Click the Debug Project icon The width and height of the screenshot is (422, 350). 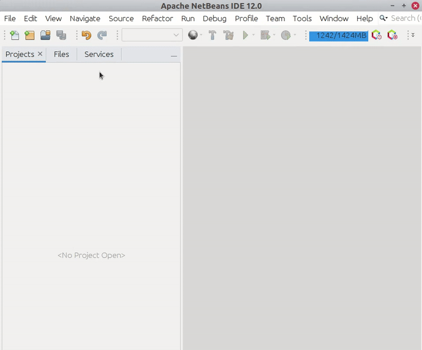265,35
